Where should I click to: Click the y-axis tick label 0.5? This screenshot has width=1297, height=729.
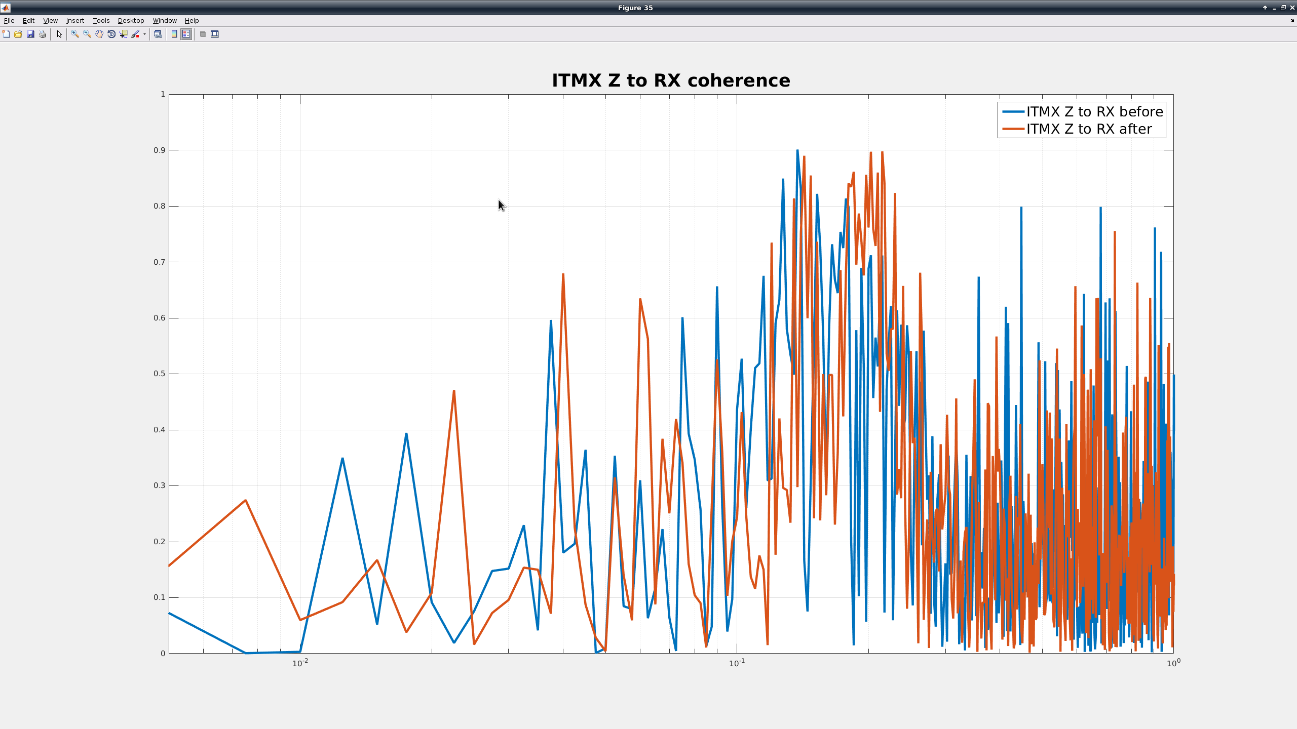coord(160,374)
